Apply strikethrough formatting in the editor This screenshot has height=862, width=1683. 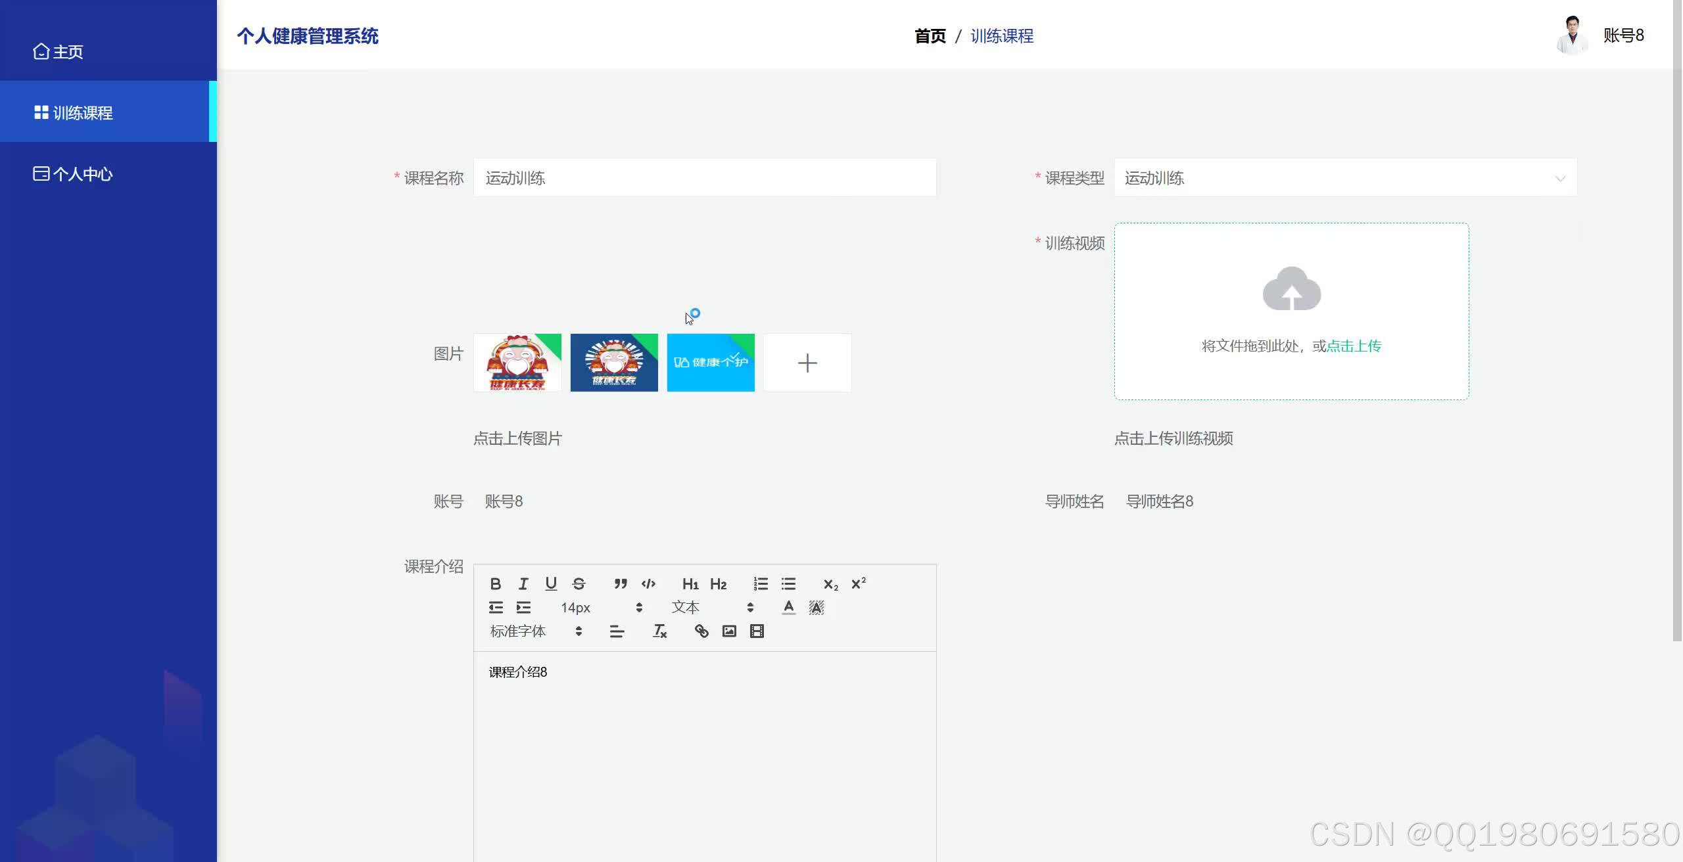579,583
